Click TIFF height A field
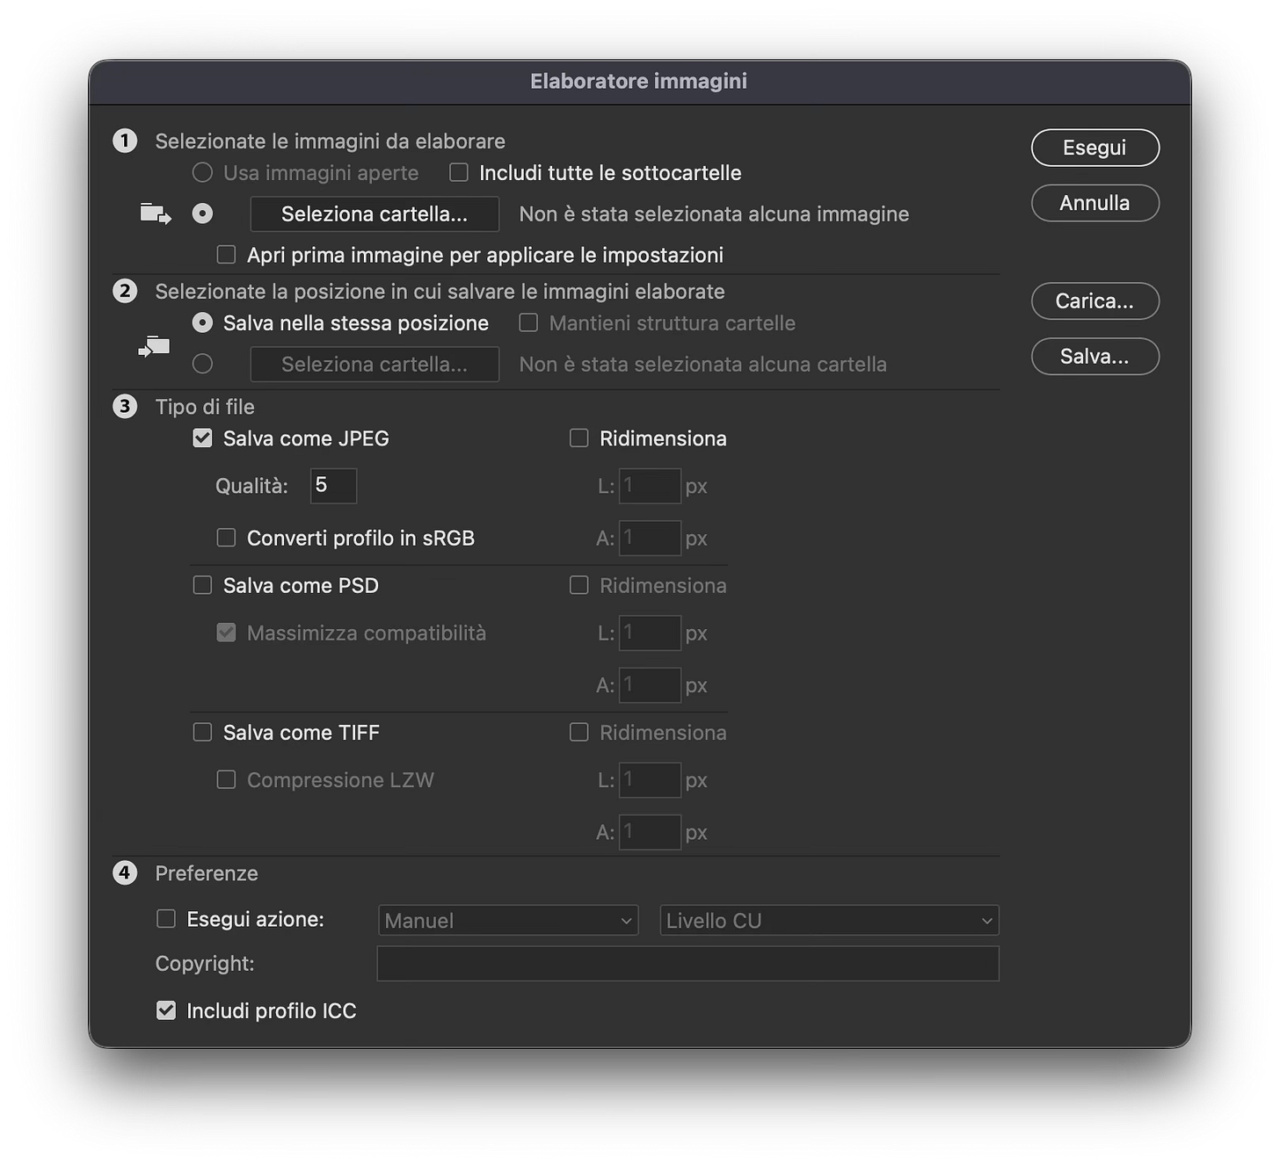This screenshot has height=1165, width=1280. [x=650, y=832]
